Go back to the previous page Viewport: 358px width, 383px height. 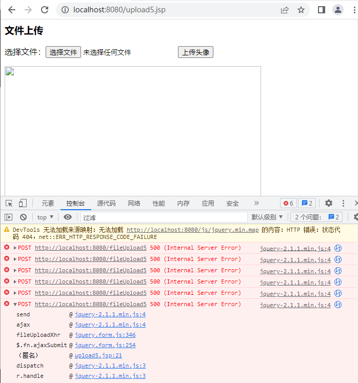coord(11,10)
